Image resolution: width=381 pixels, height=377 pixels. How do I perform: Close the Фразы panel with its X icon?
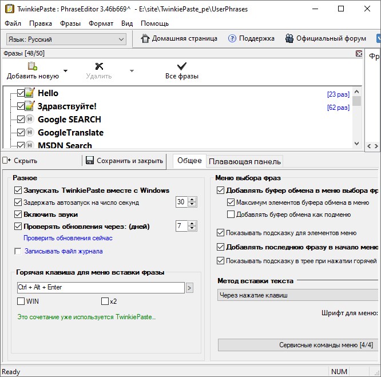coord(359,53)
